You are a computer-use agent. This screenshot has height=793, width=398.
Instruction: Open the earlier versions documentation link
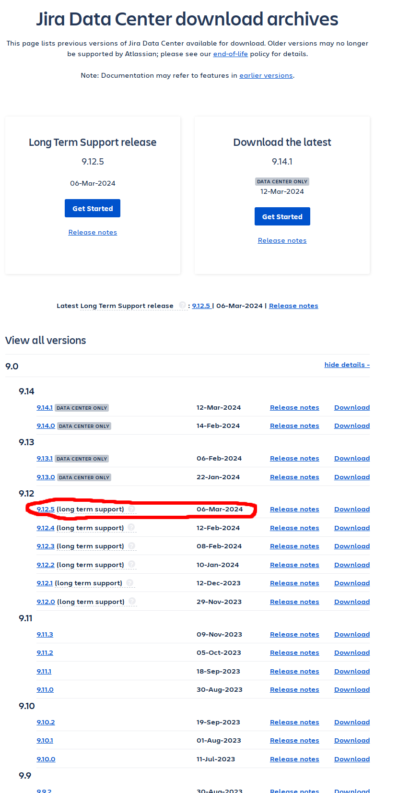[266, 75]
